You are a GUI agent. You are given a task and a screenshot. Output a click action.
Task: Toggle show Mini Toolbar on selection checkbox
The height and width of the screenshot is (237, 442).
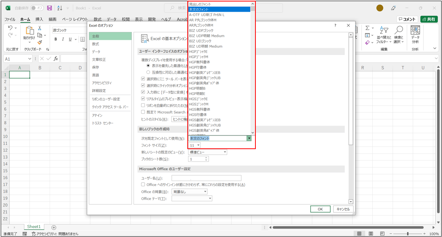143,79
